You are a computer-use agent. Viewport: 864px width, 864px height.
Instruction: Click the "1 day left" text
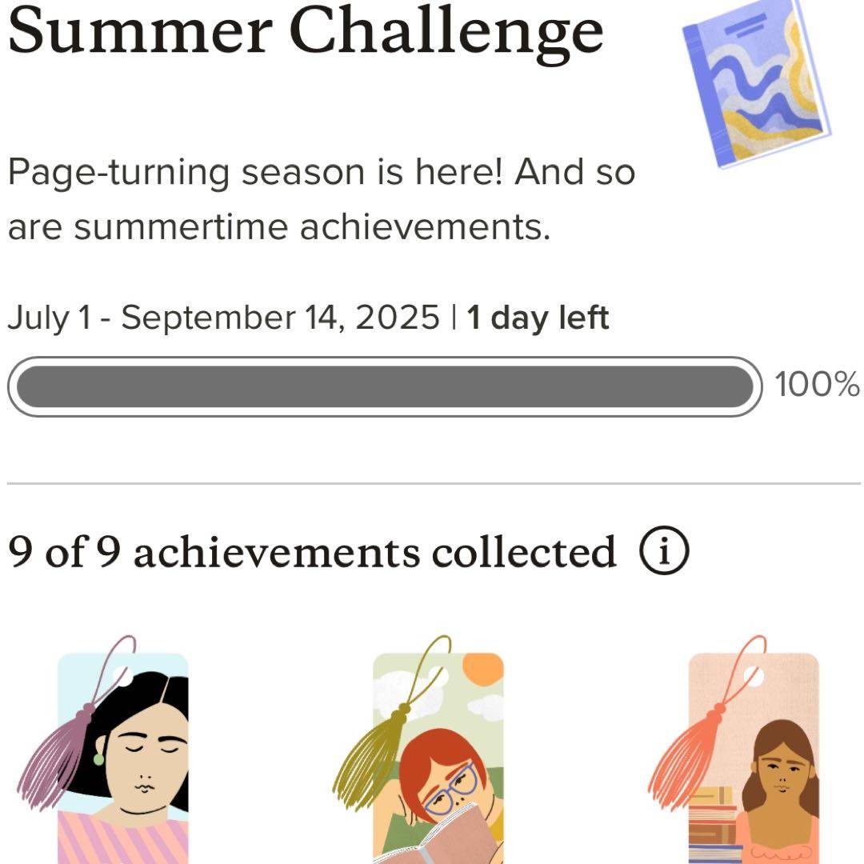[x=538, y=318]
